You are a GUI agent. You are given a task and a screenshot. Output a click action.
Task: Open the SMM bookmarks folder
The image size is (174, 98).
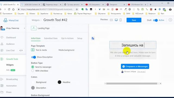[x=127, y=14]
